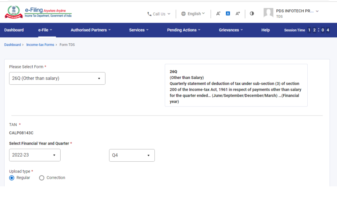Click the Call Us phone icon

149,14
